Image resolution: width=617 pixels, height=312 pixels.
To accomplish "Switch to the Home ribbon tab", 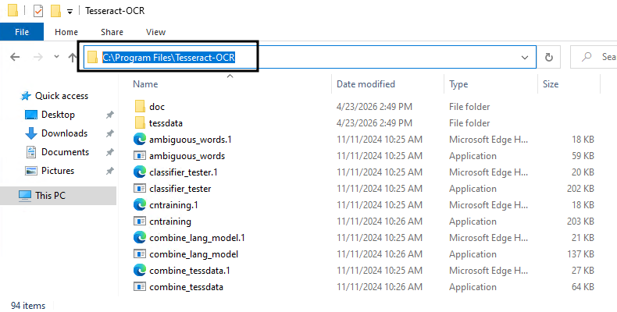I will click(x=66, y=32).
